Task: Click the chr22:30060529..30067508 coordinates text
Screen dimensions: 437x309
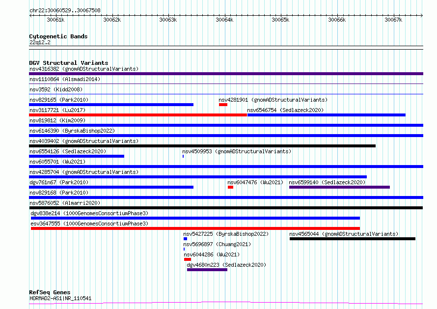Action: 65,11
